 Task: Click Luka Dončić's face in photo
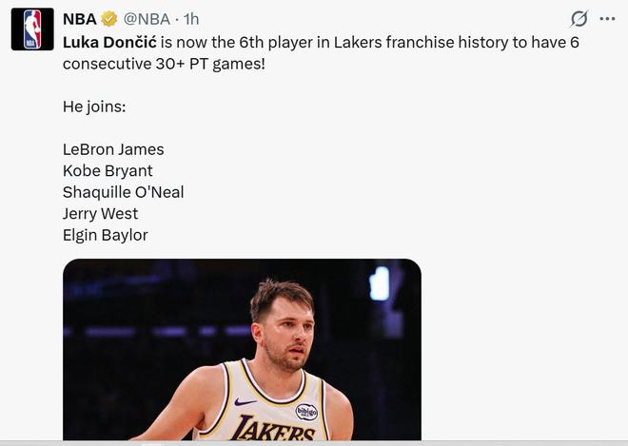[284, 333]
